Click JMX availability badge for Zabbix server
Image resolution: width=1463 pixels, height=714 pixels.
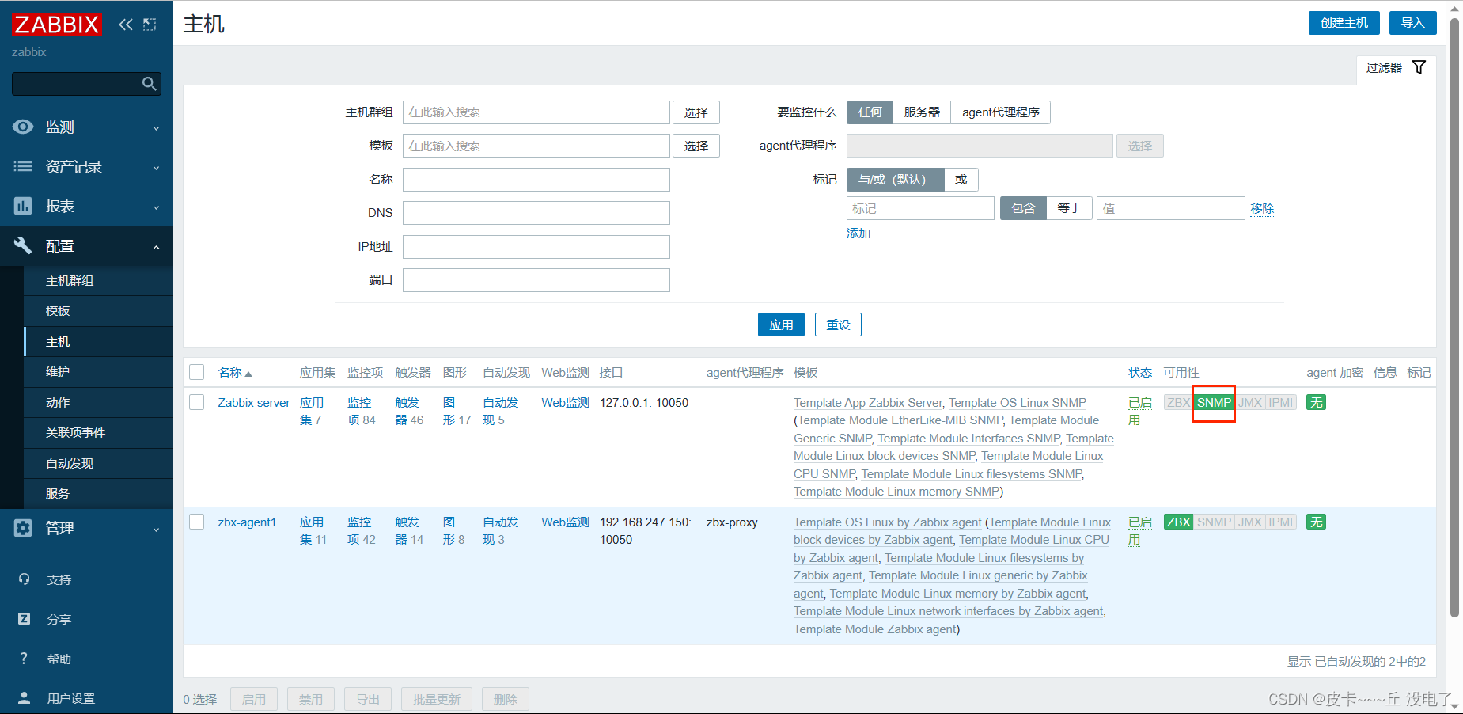click(x=1250, y=403)
